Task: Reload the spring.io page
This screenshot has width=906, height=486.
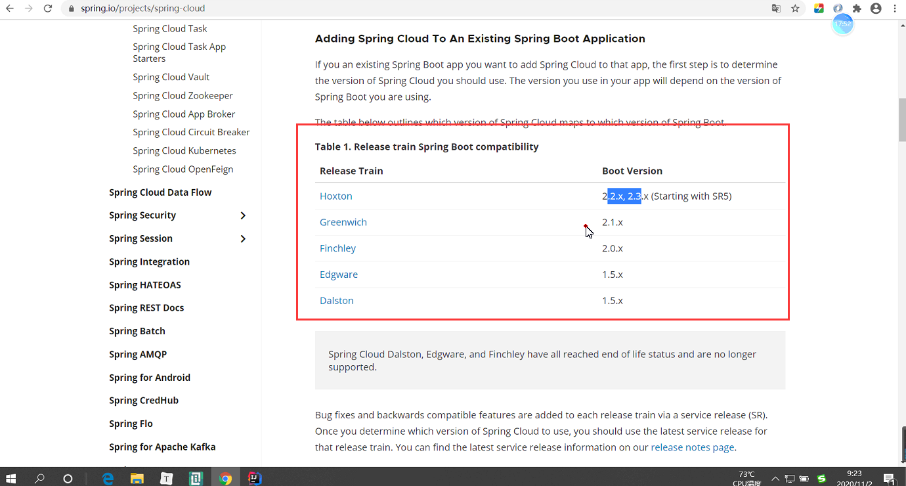Action: coord(48,9)
